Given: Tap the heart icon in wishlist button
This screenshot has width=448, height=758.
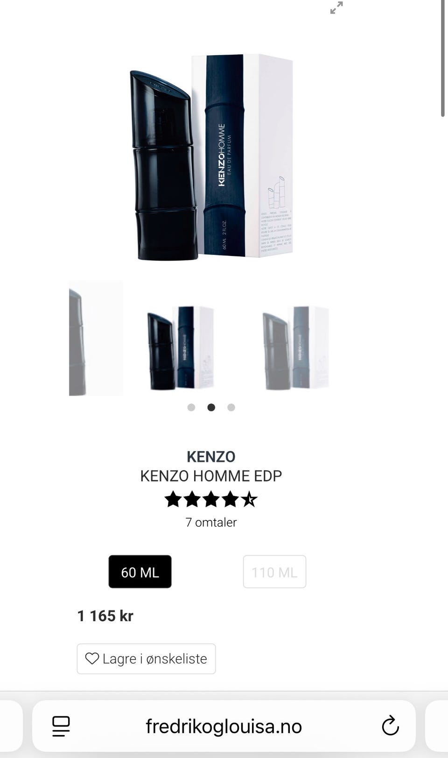Looking at the screenshot, I should click(x=92, y=659).
